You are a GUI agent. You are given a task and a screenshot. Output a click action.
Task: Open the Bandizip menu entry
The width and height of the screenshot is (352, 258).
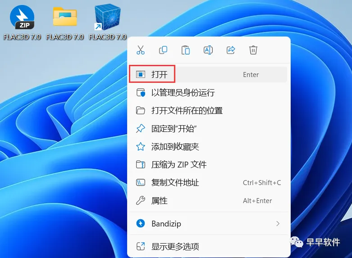(209, 223)
